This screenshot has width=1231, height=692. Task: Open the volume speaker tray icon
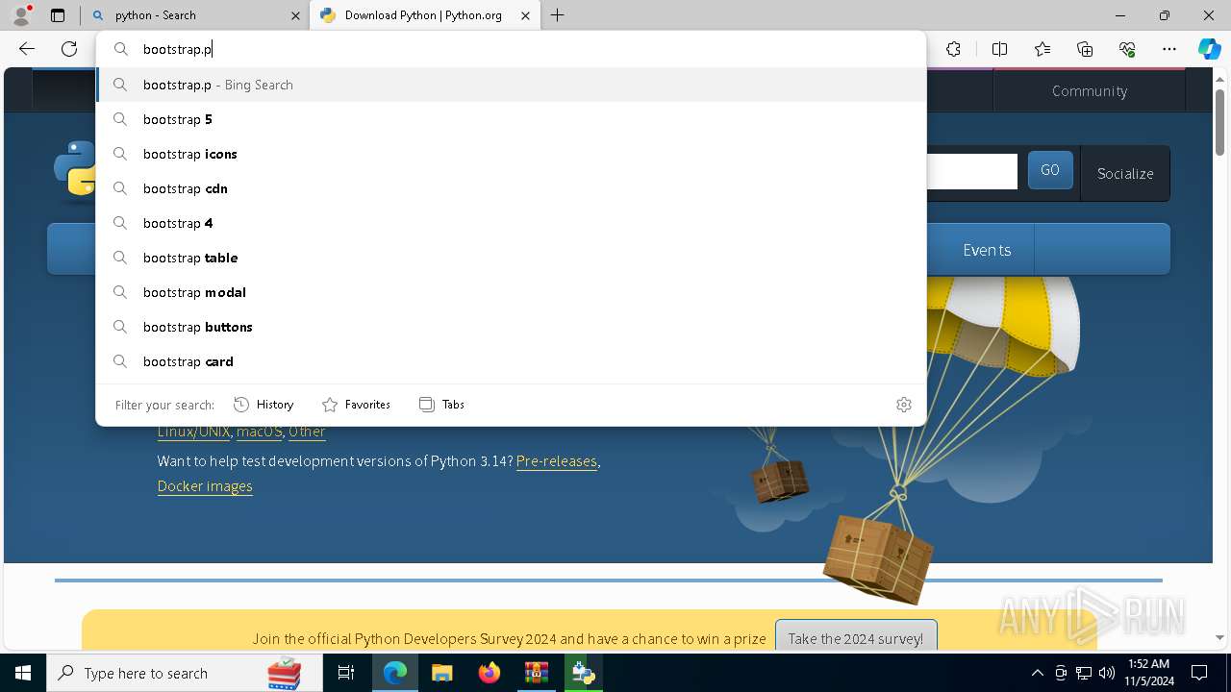click(x=1106, y=673)
